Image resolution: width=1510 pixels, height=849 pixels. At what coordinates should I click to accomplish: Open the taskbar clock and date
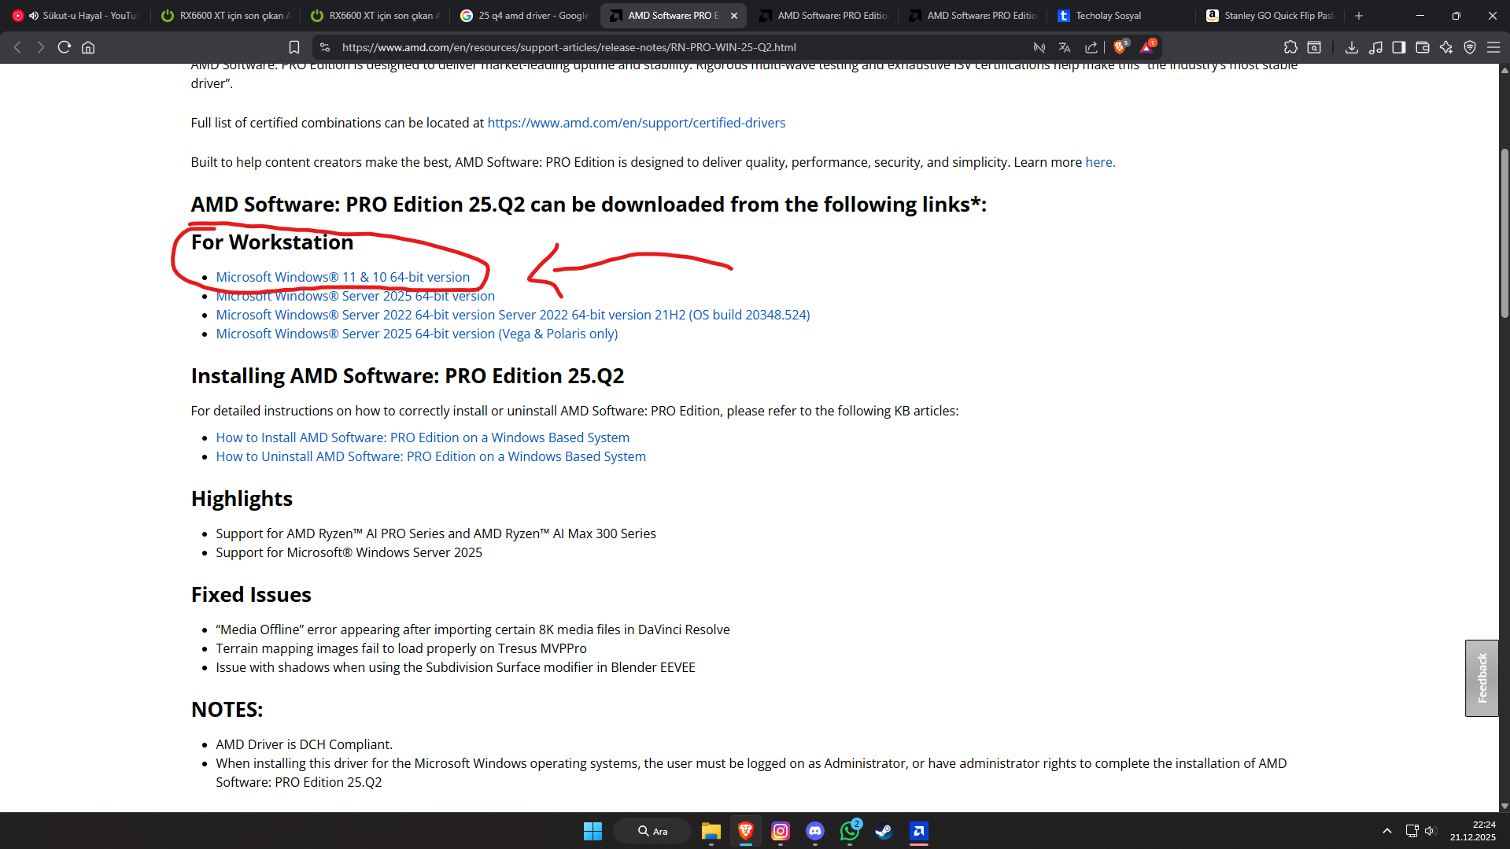tap(1473, 831)
